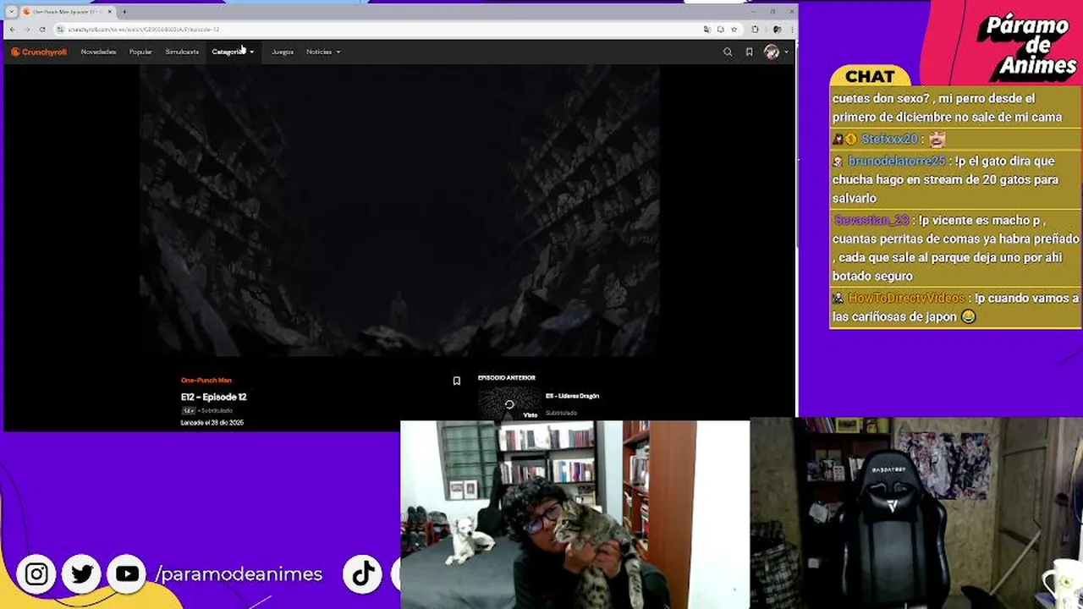Open previous episode E11 thumbnail
Image resolution: width=1083 pixels, height=609 pixels.
click(509, 403)
